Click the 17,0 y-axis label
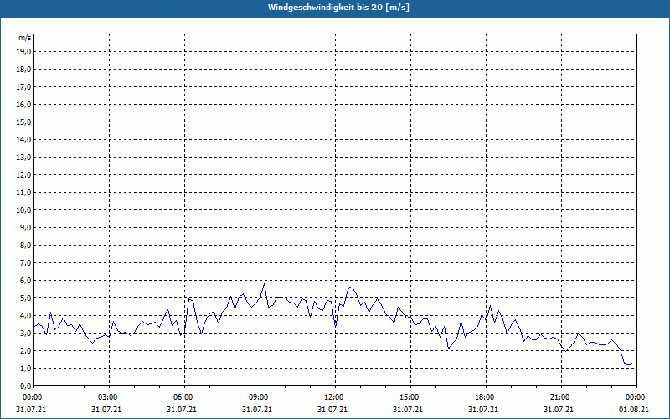 point(23,87)
